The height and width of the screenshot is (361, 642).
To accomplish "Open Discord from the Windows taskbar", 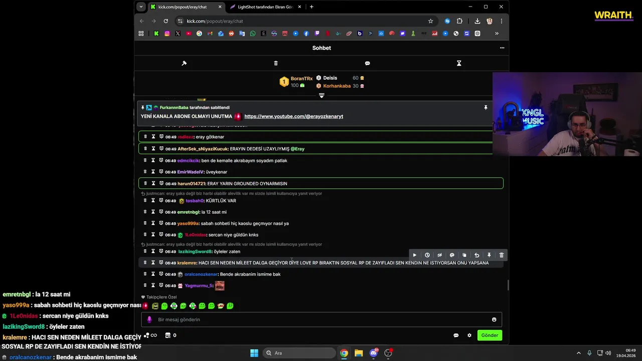I will pos(374,353).
